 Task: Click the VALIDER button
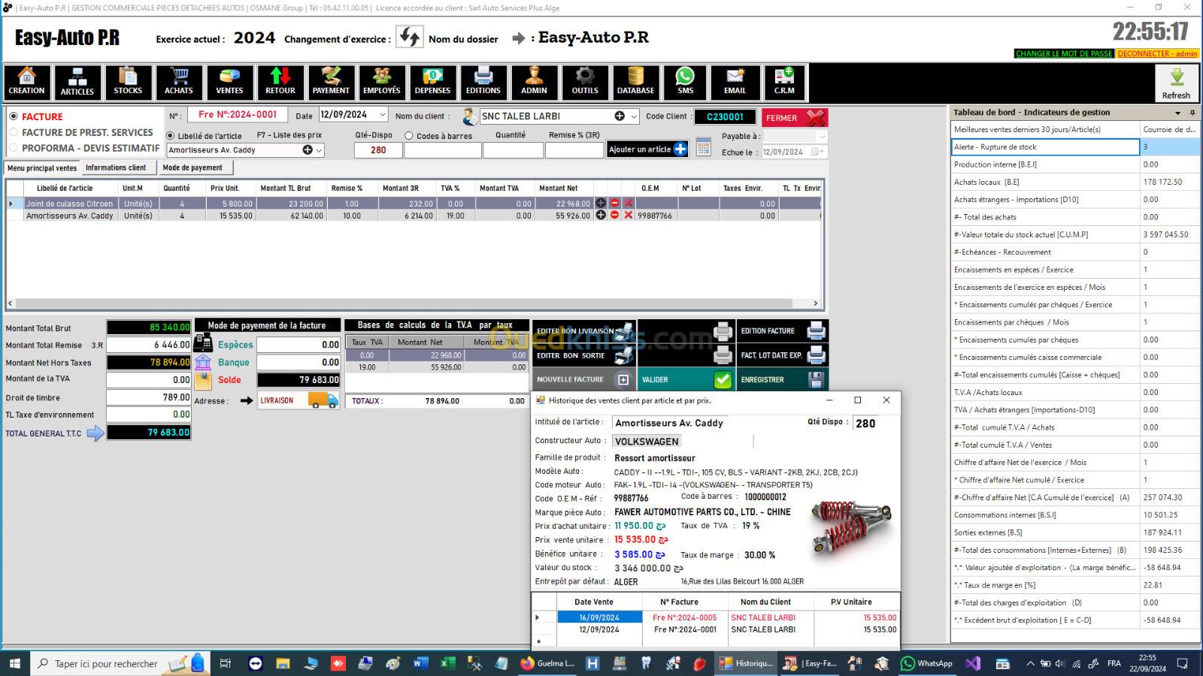[x=685, y=380]
